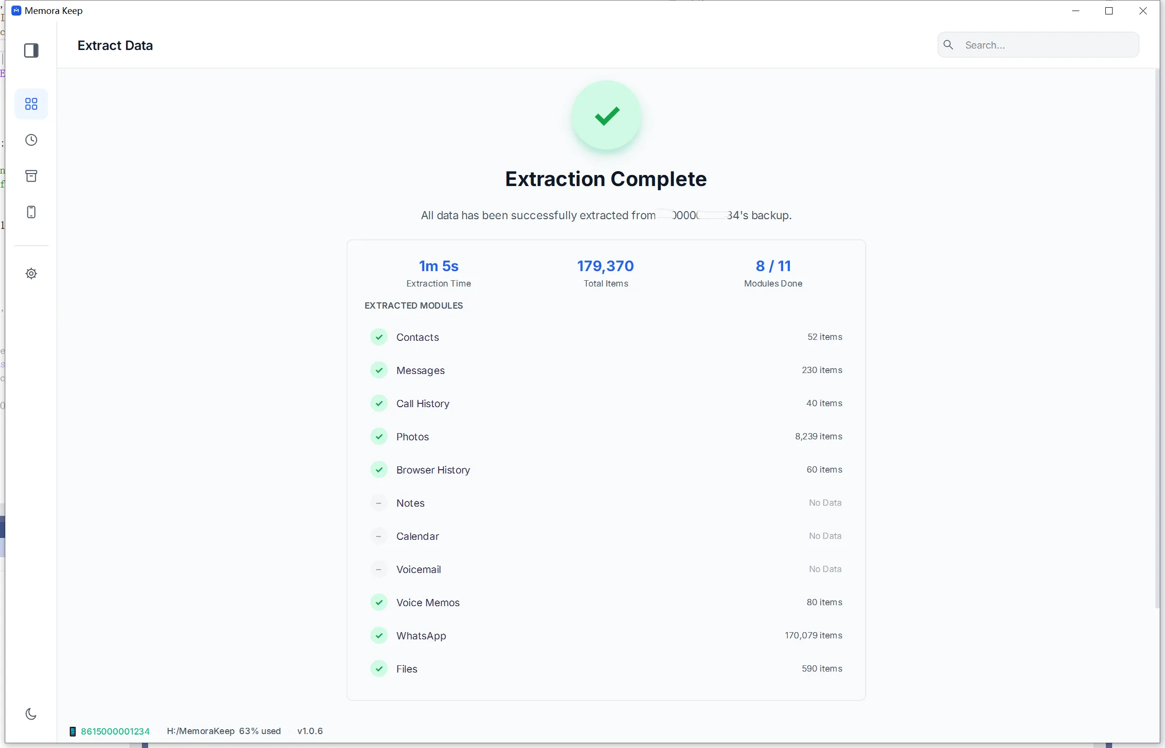Click the vertical scrollbar on right
Viewport: 1165px width, 748px height.
(x=1157, y=338)
